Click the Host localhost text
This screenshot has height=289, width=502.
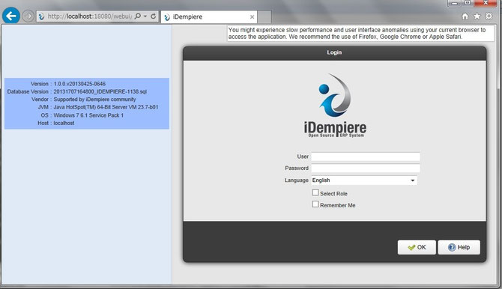coord(64,123)
